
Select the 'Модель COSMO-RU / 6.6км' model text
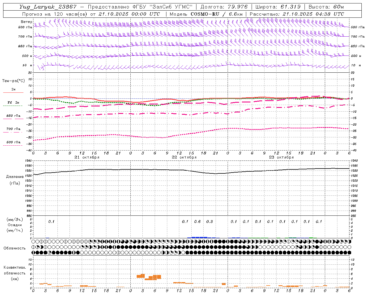(206, 14)
